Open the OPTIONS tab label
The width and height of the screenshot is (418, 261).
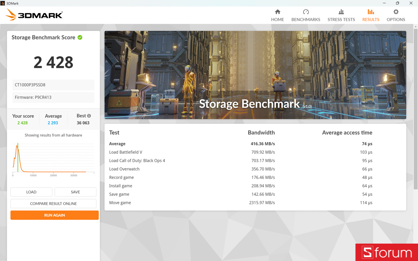click(396, 19)
